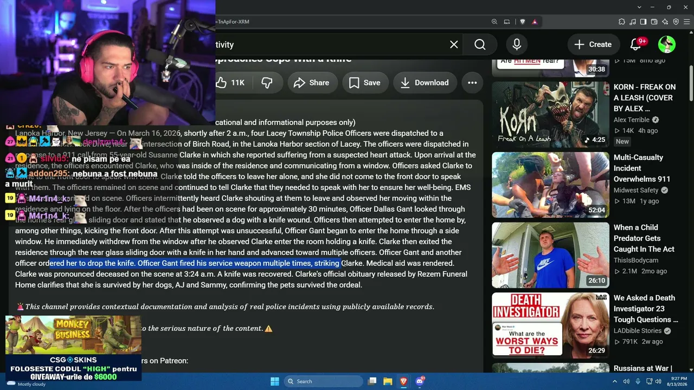Viewport: 694px width, 390px height.
Task: Start voice search with the microphone icon
Action: click(517, 44)
